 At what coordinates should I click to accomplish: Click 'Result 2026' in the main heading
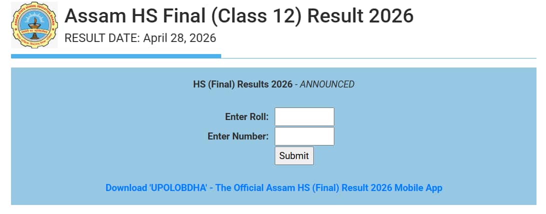[x=360, y=16]
